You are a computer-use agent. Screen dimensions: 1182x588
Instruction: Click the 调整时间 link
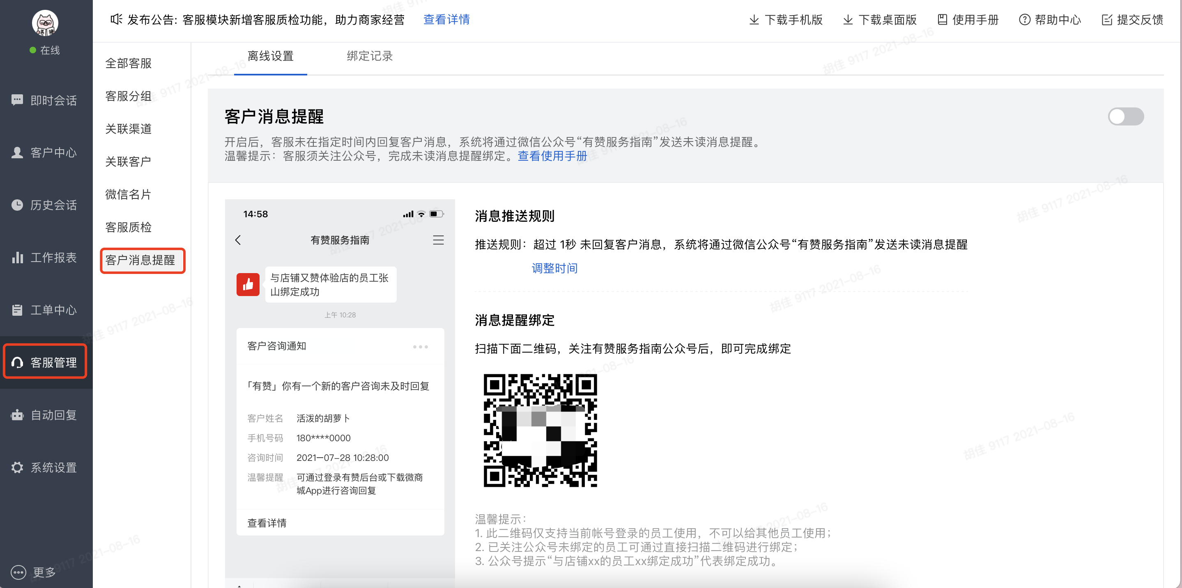(554, 268)
